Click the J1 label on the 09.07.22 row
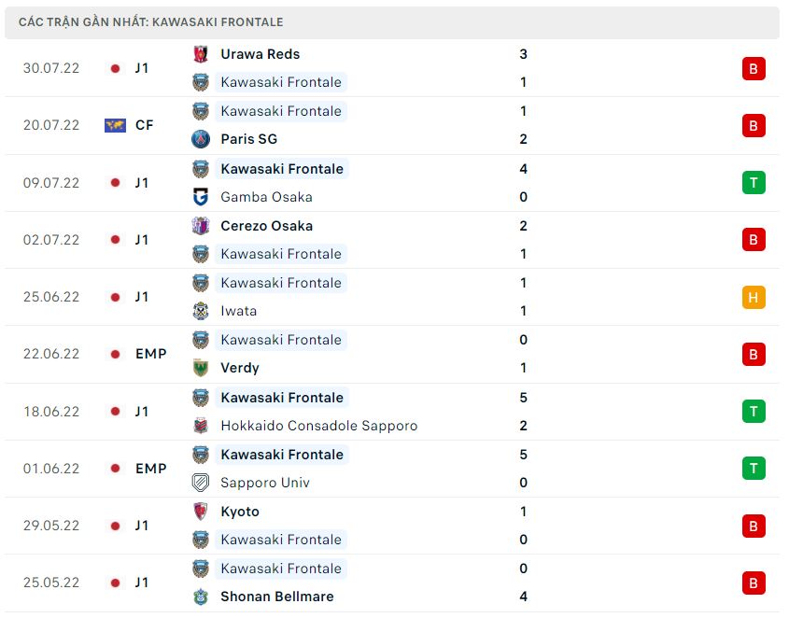Image resolution: width=789 pixels, height=618 pixels. [x=143, y=183]
